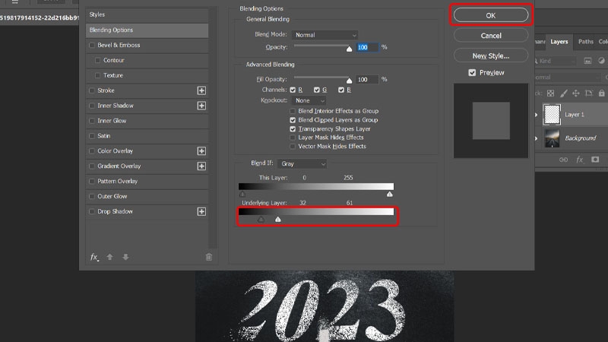Open the fx menu at the styles list bottom
Viewport: 608px width, 342px height.
coord(94,257)
